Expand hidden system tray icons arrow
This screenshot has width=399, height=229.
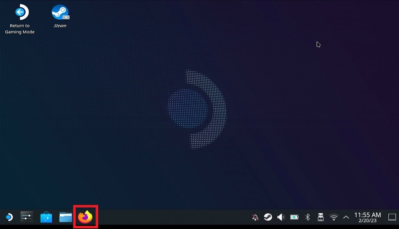point(346,217)
